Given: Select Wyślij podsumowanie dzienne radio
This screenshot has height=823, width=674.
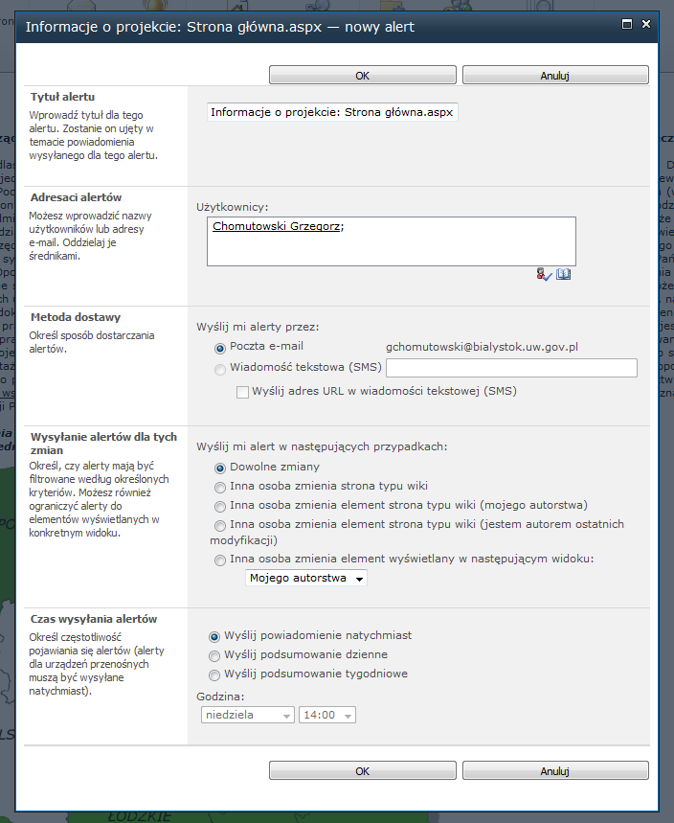Looking at the screenshot, I should (x=214, y=655).
